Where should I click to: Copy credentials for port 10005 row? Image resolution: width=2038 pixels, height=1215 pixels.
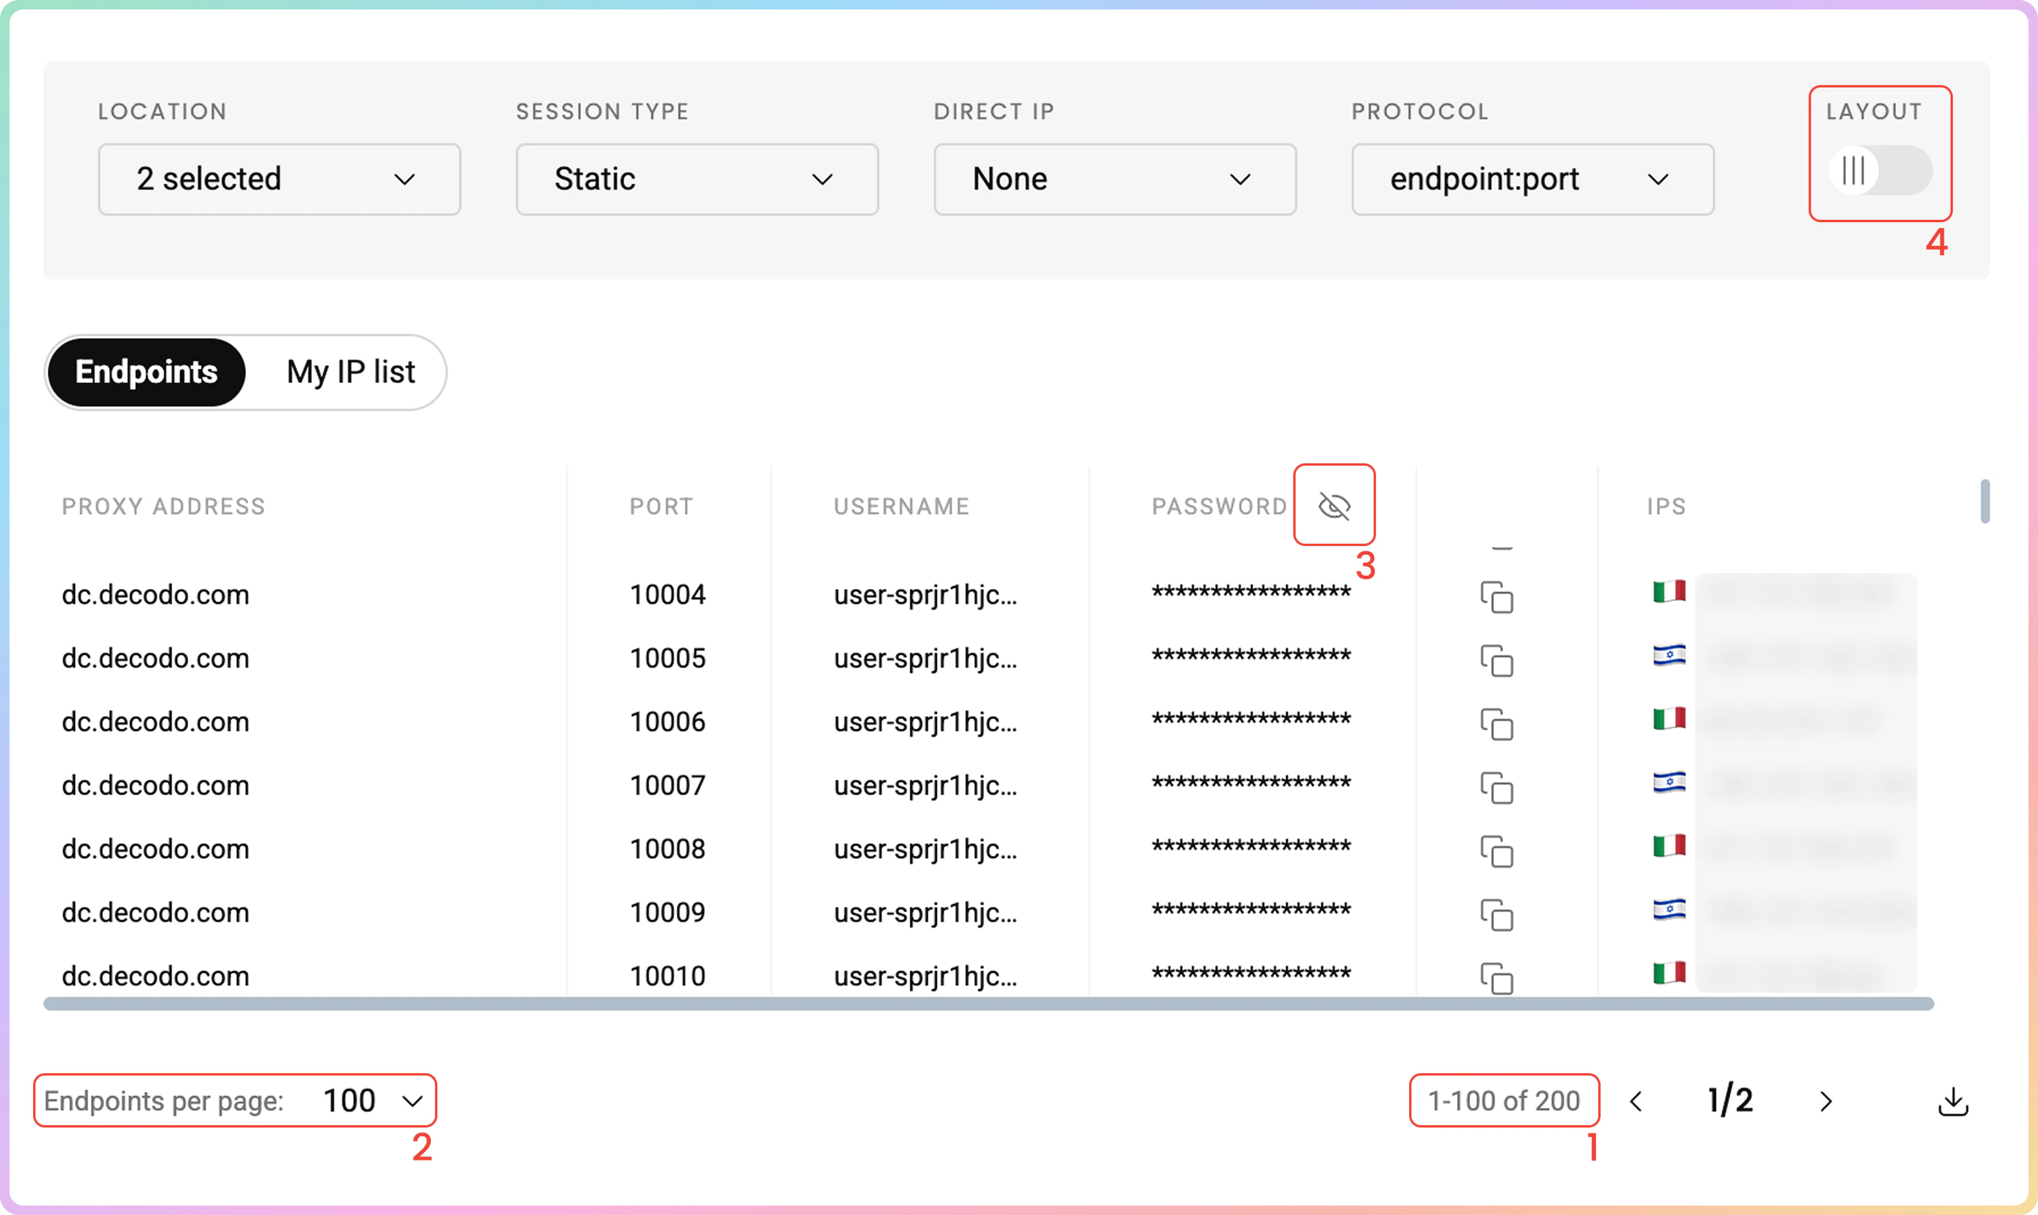(1496, 661)
